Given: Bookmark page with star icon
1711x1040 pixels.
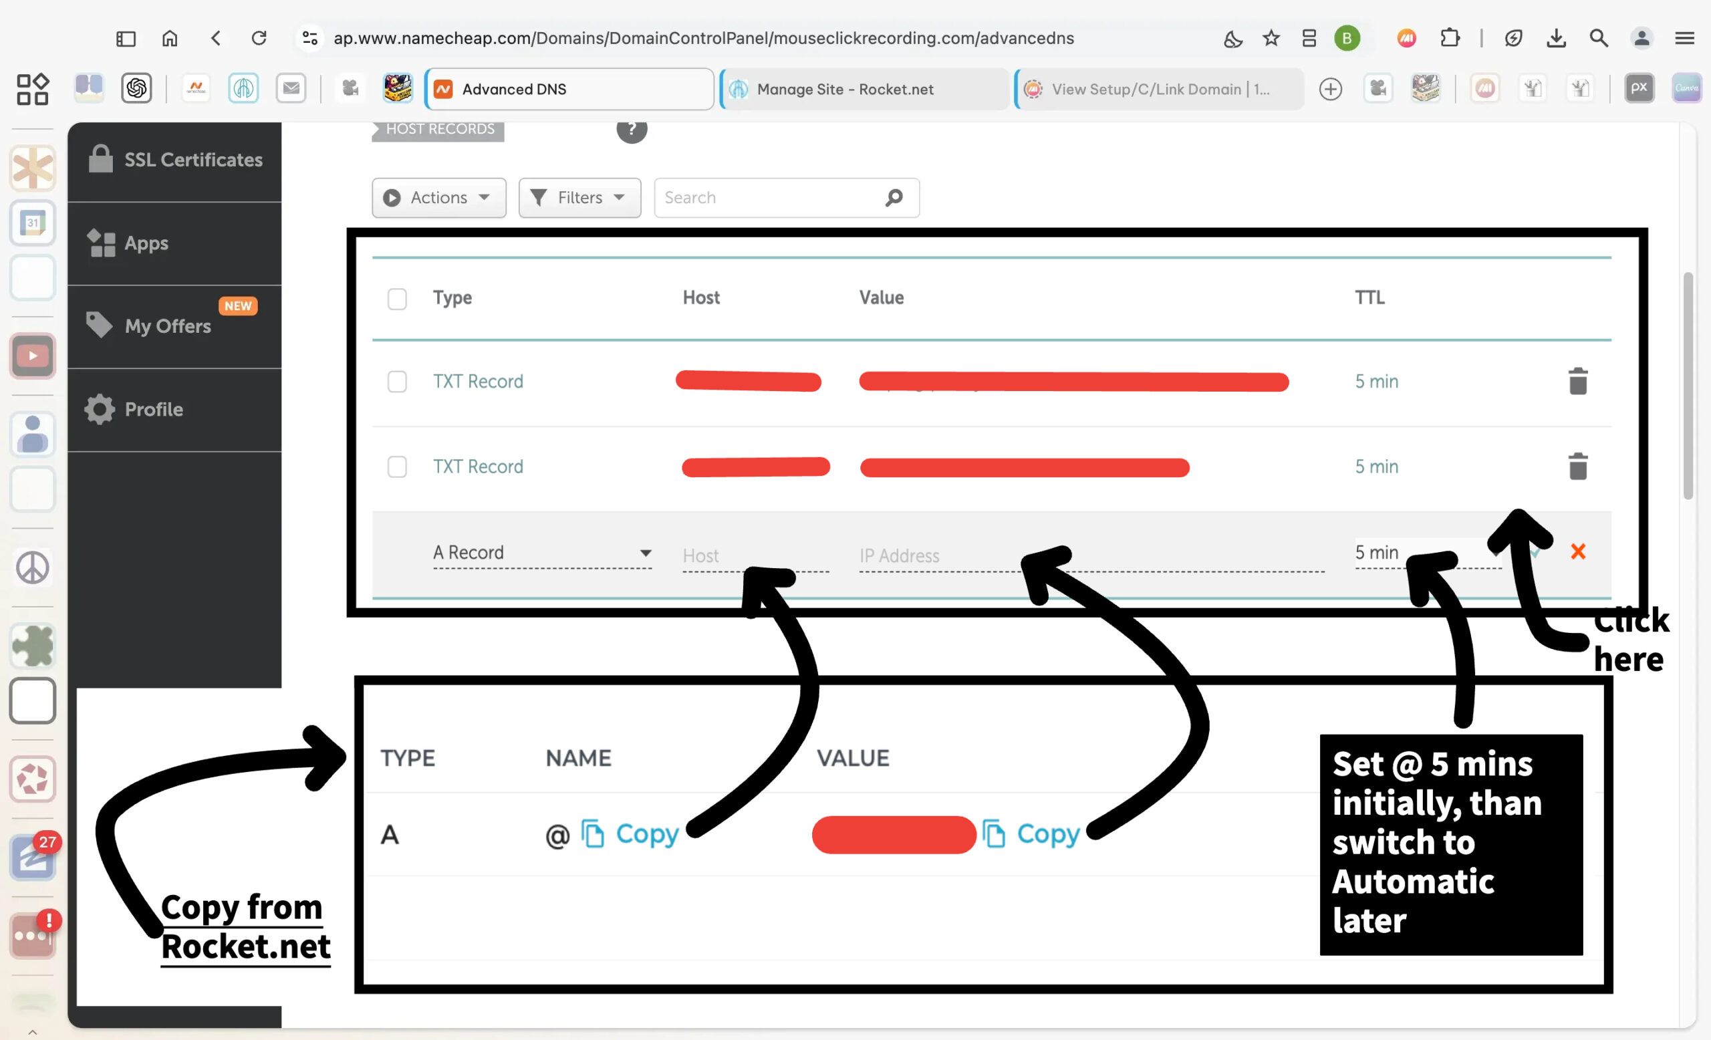Looking at the screenshot, I should (1271, 38).
